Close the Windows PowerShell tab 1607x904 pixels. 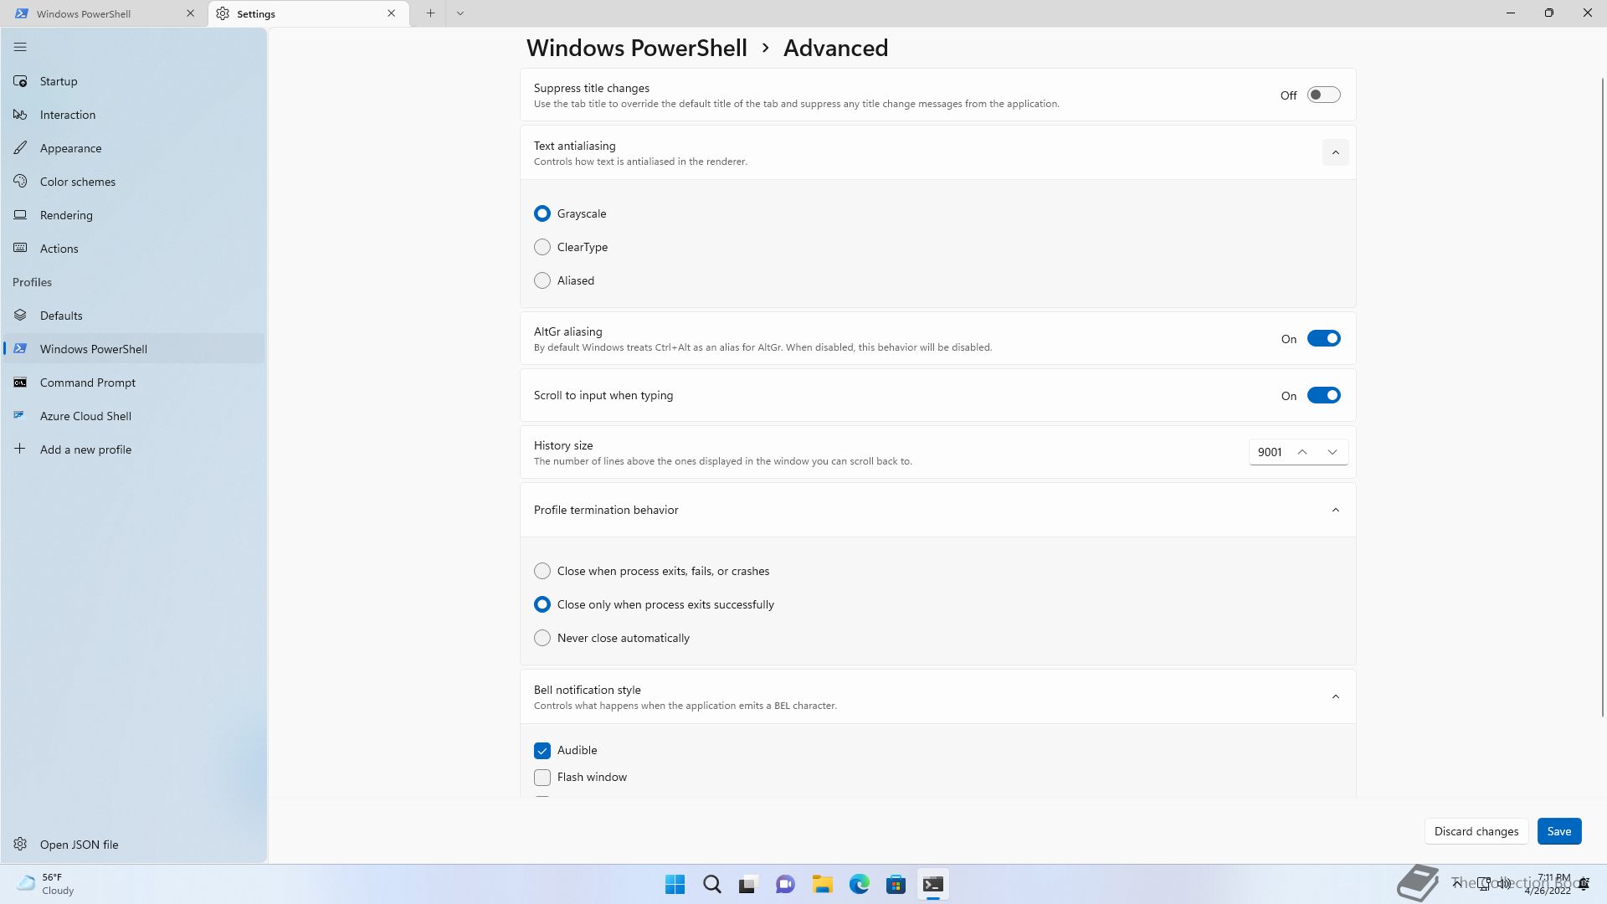[190, 13]
